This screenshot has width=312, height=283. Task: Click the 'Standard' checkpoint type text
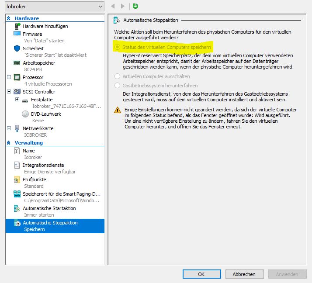(34, 186)
